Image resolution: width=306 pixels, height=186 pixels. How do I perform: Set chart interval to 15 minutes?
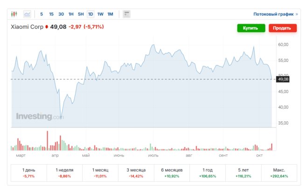click(51, 14)
